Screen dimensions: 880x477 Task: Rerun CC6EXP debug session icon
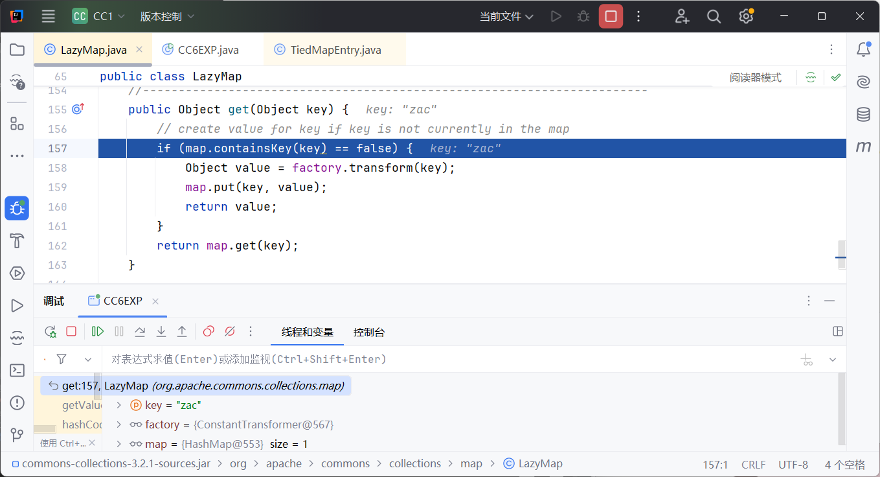(x=51, y=332)
